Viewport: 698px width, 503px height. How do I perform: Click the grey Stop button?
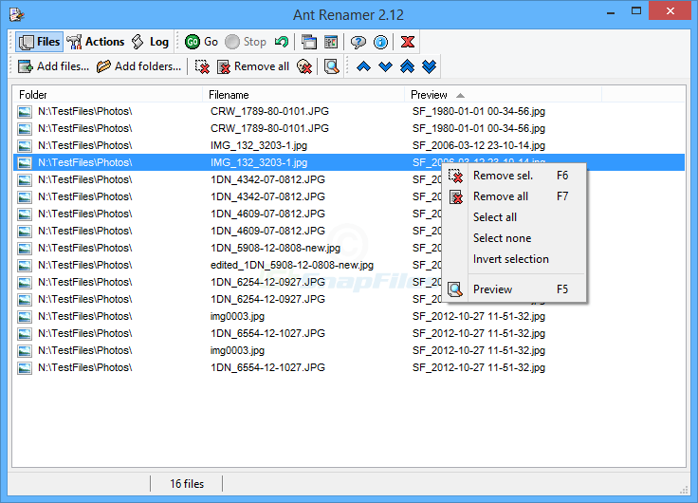[246, 42]
